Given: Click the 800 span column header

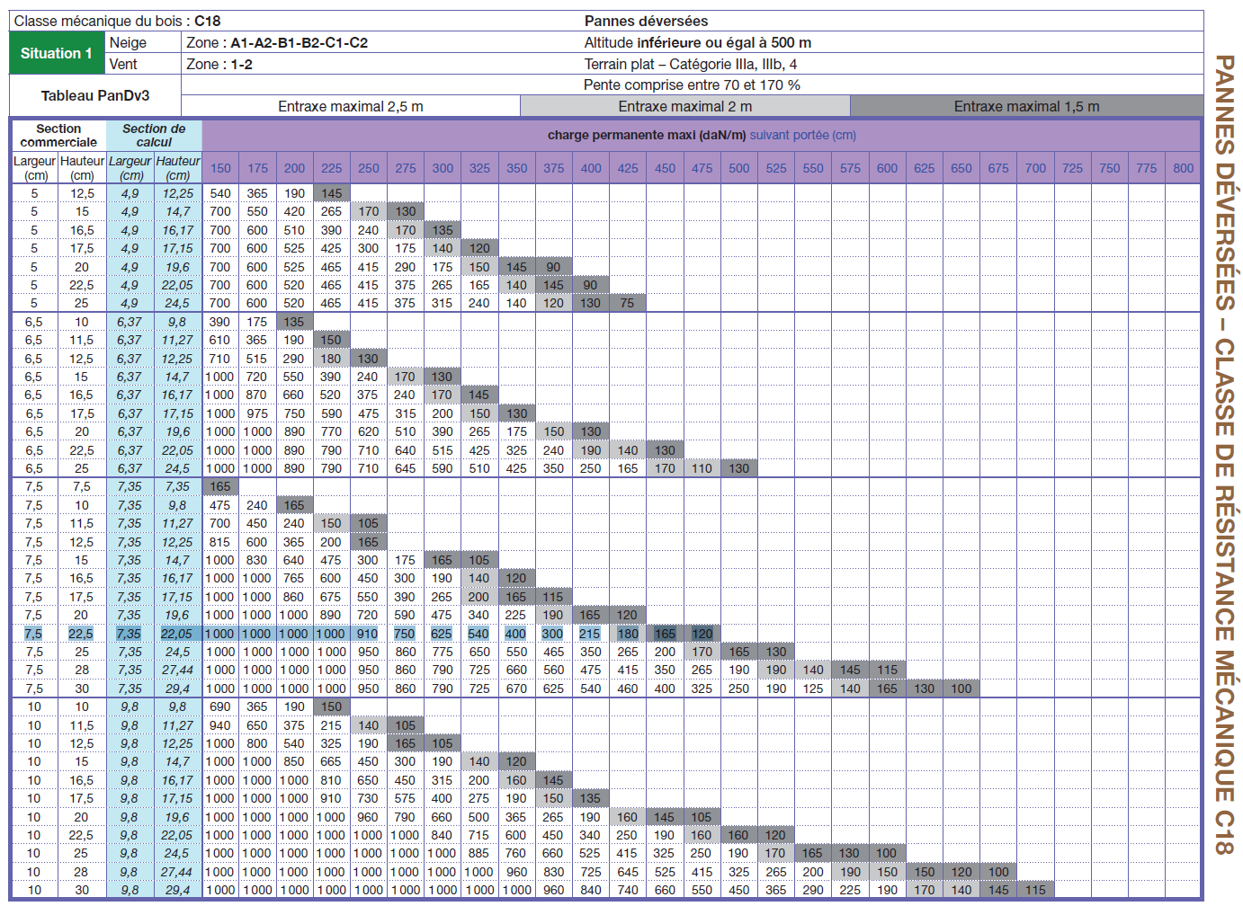Looking at the screenshot, I should pyautogui.click(x=1184, y=168).
